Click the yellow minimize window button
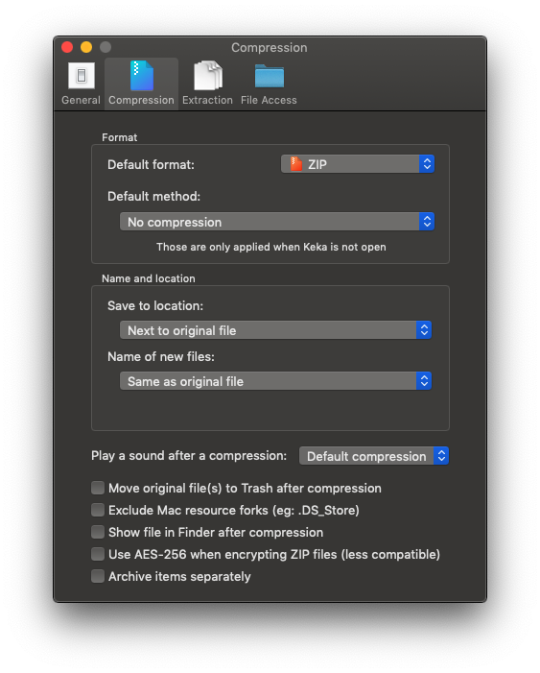 pyautogui.click(x=86, y=47)
